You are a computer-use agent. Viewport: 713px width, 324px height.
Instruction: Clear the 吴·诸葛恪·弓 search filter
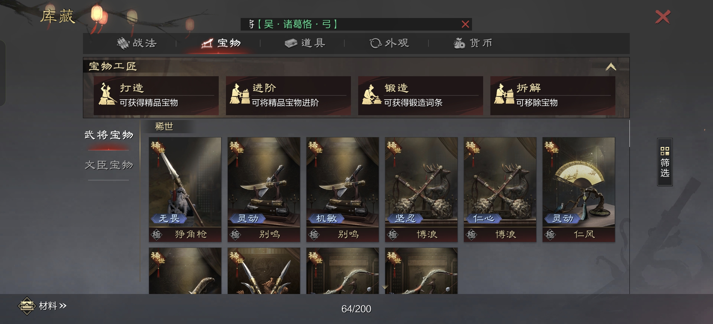point(465,24)
